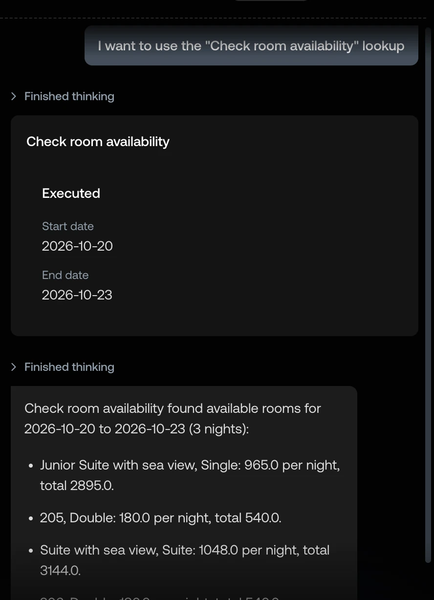Select the Junior Suite with sea view result

coord(190,475)
